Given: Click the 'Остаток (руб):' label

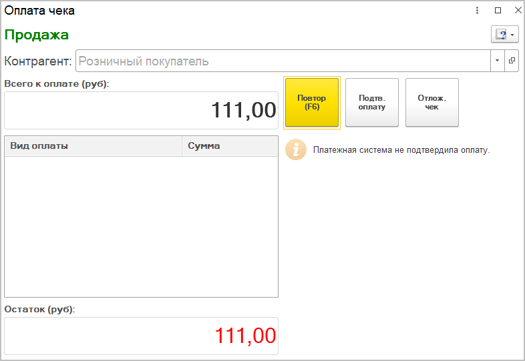Looking at the screenshot, I should (39, 309).
